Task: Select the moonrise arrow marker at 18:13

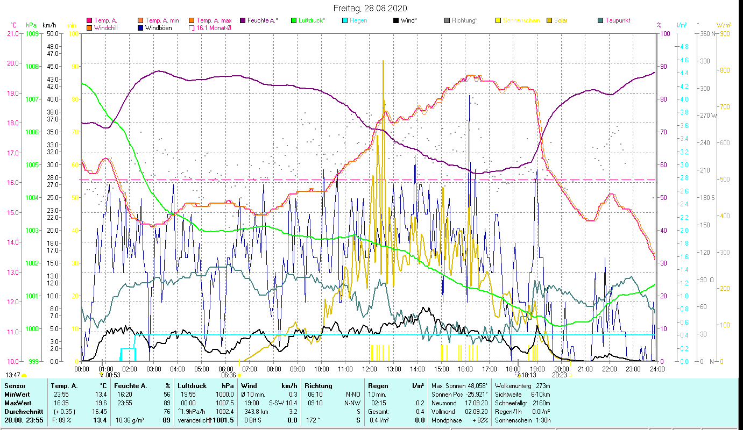Action: click(x=519, y=374)
